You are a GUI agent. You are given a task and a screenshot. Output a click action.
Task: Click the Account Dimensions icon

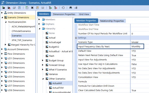6,49
